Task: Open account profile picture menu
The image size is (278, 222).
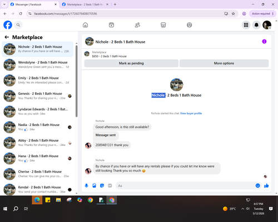Action: pyautogui.click(x=267, y=25)
